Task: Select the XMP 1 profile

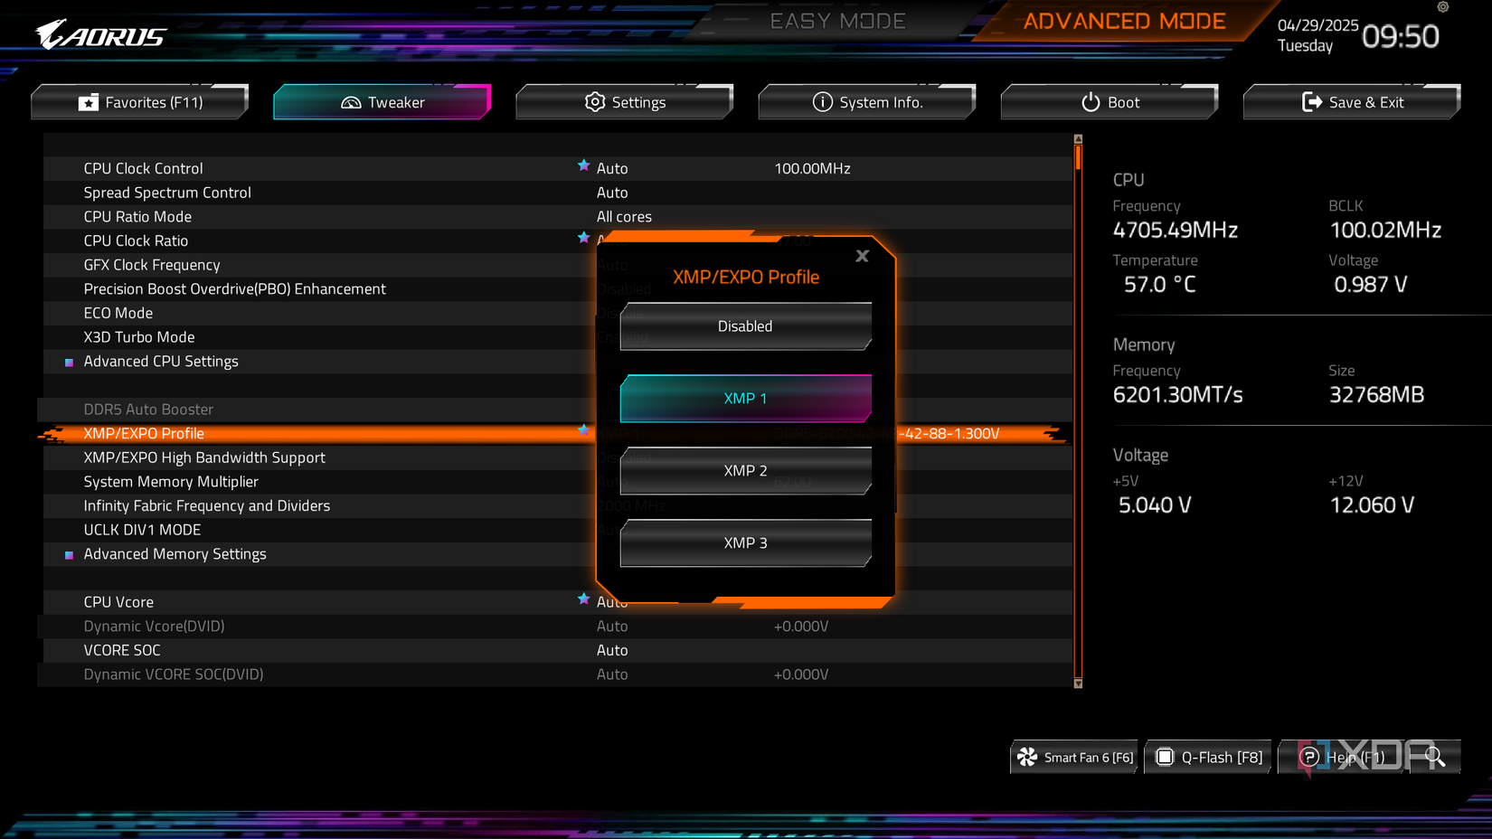Action: point(745,398)
